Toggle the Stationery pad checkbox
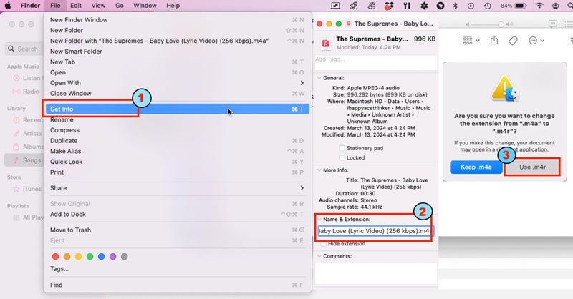This screenshot has width=573, height=299. 342,148
